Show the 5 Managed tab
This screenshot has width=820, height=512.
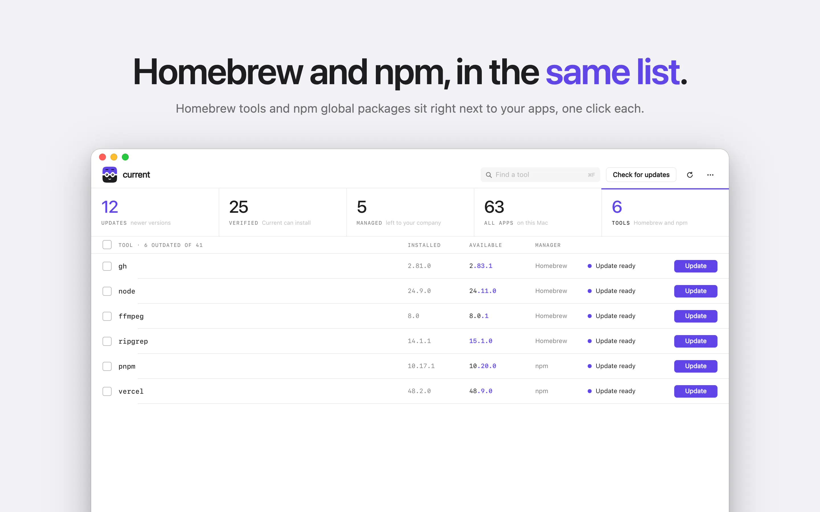[x=410, y=212]
